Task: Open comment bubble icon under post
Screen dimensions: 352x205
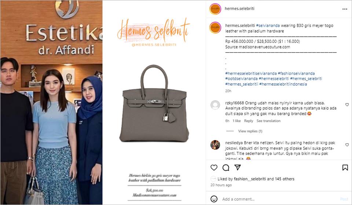Action: coord(226,168)
